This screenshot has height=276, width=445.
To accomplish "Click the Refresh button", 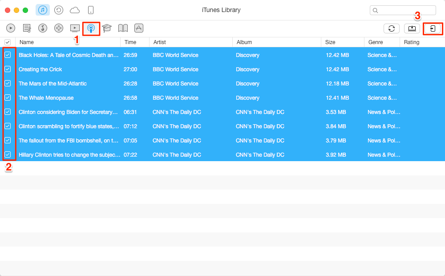I will pyautogui.click(x=392, y=28).
